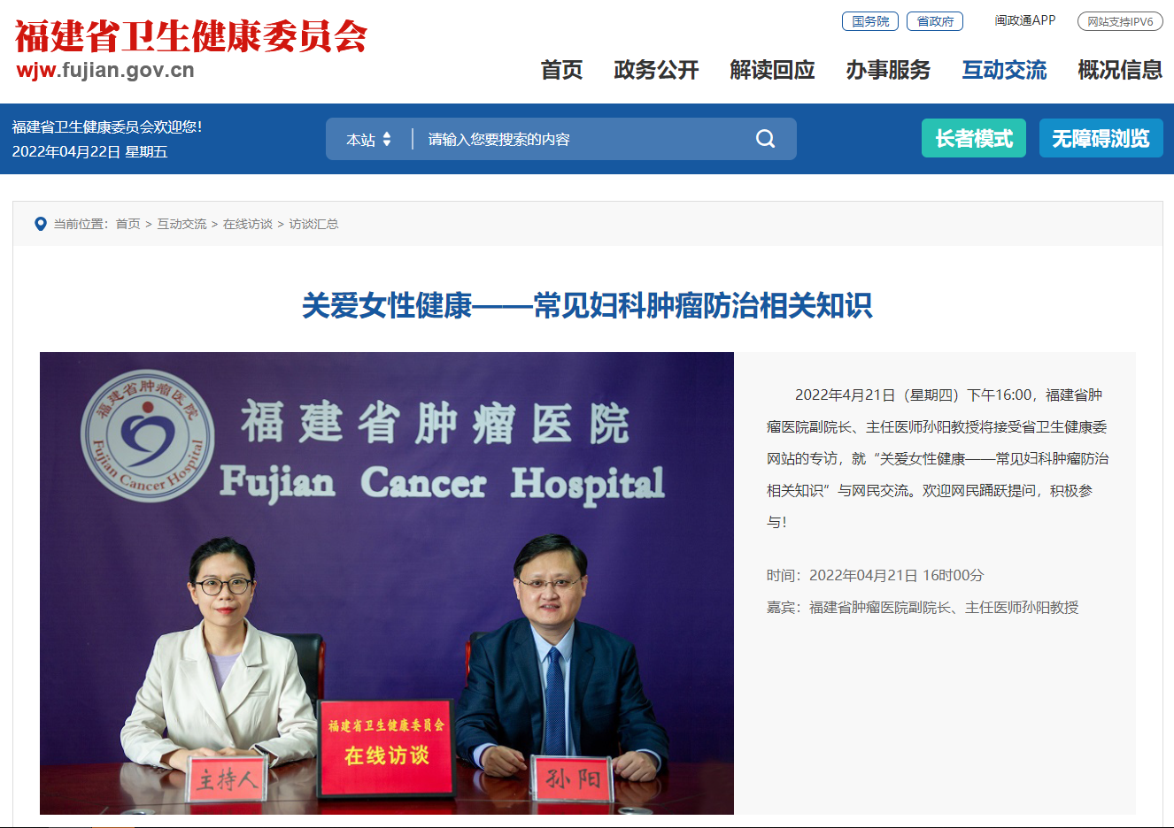This screenshot has height=828, width=1174.
Task: Click the 网站支持IPV6 badge
Action: coord(1120,21)
